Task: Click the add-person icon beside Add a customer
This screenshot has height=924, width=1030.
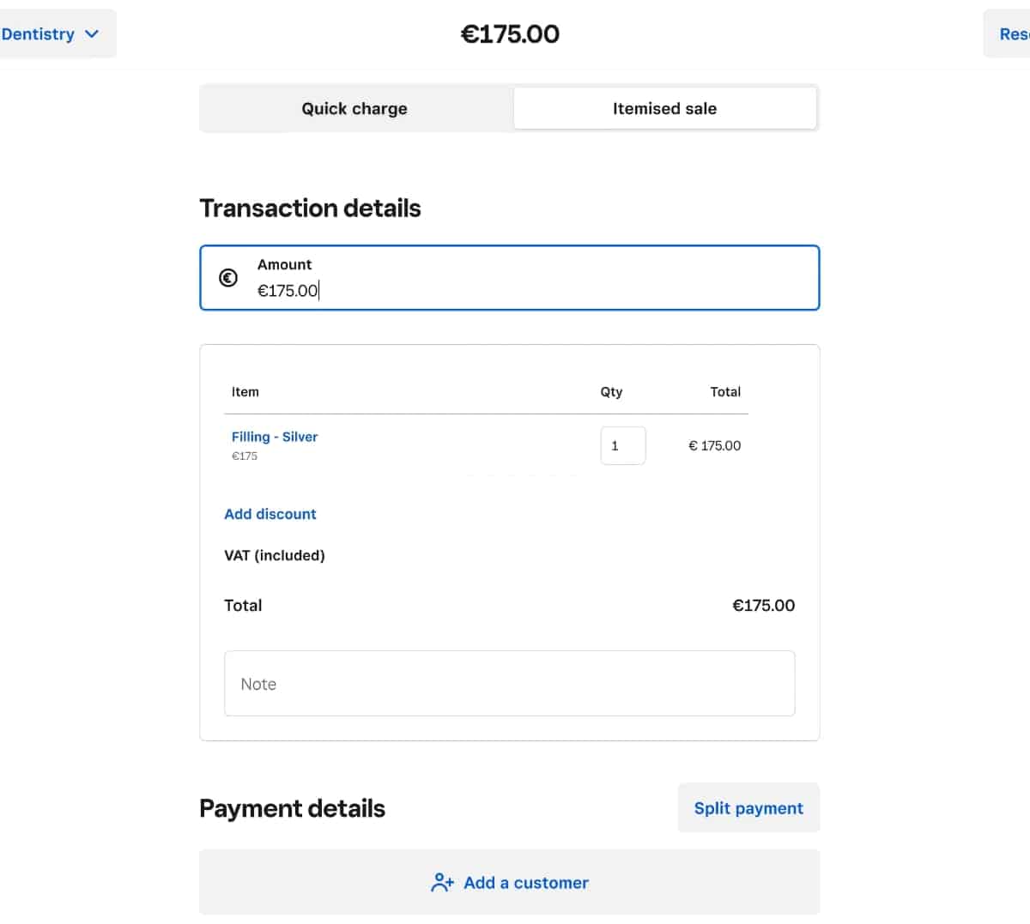Action: point(442,883)
